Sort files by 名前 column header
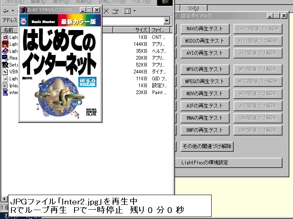This screenshot has width=293, height=219. [10, 30]
